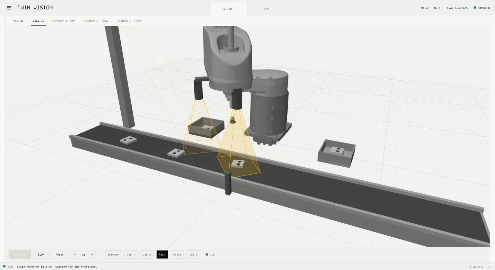495x270 pixels.
Task: Select the highlighted Pick step
Action: tap(162, 255)
